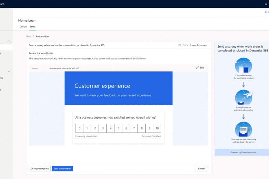Select rating 0 on satisfaction scale
This screenshot has width=269, height=179.
point(79,128)
